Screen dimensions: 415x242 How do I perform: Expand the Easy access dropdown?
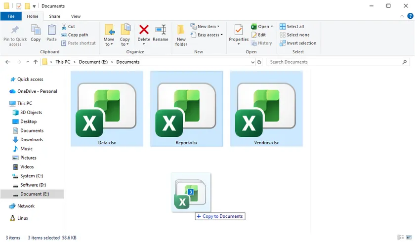[207, 35]
